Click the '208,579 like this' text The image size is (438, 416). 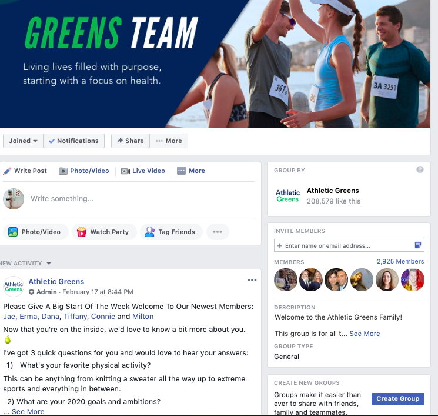pos(333,201)
